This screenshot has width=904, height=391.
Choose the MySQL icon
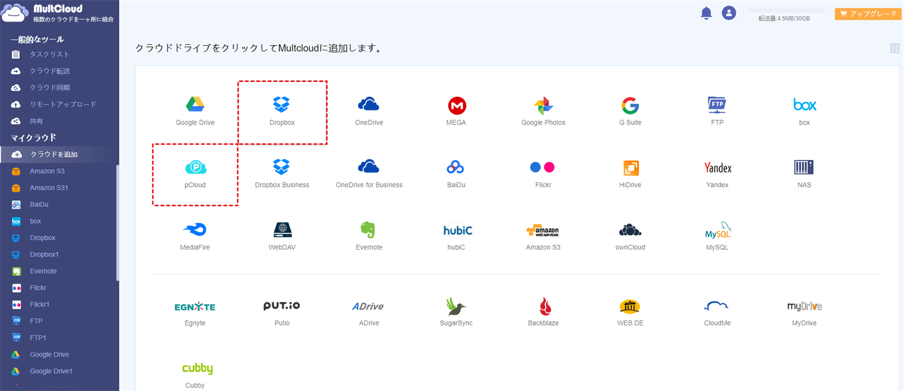click(x=717, y=236)
